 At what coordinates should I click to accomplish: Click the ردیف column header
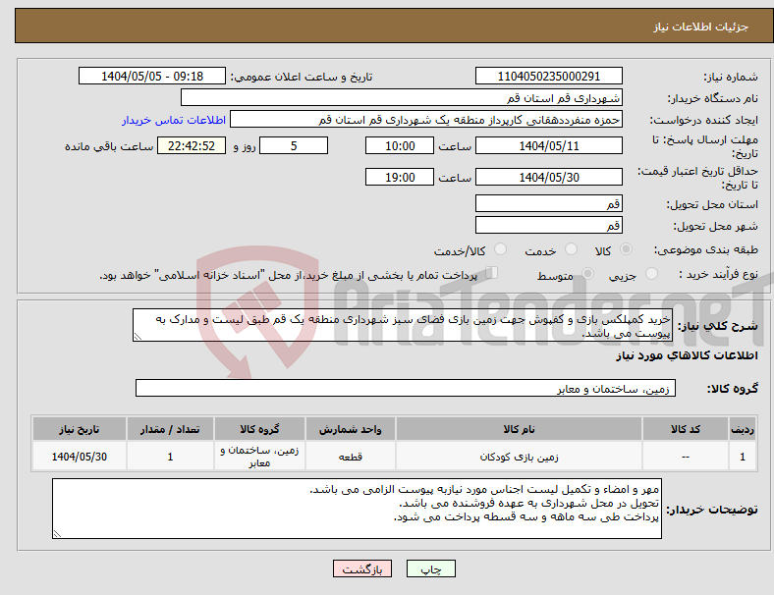coord(743,429)
